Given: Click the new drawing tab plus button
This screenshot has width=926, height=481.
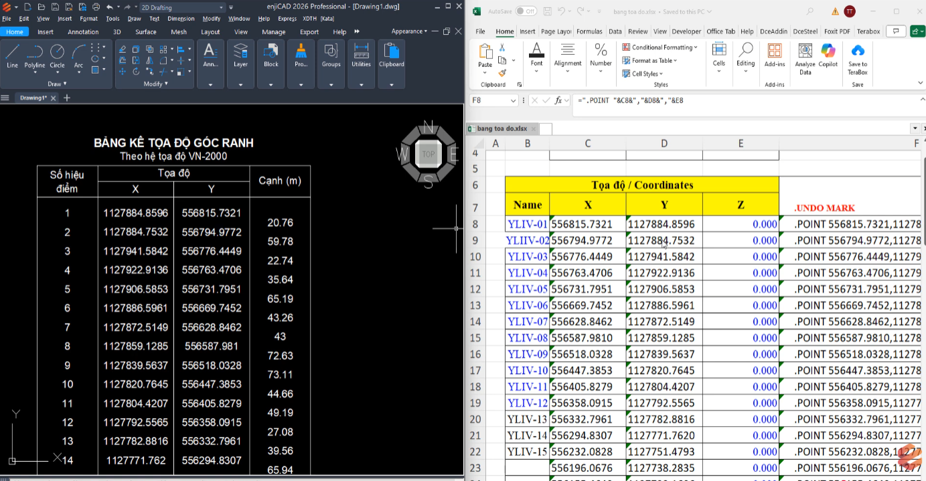Looking at the screenshot, I should pos(66,98).
